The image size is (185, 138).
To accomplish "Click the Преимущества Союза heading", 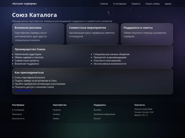I will click(30, 49).
